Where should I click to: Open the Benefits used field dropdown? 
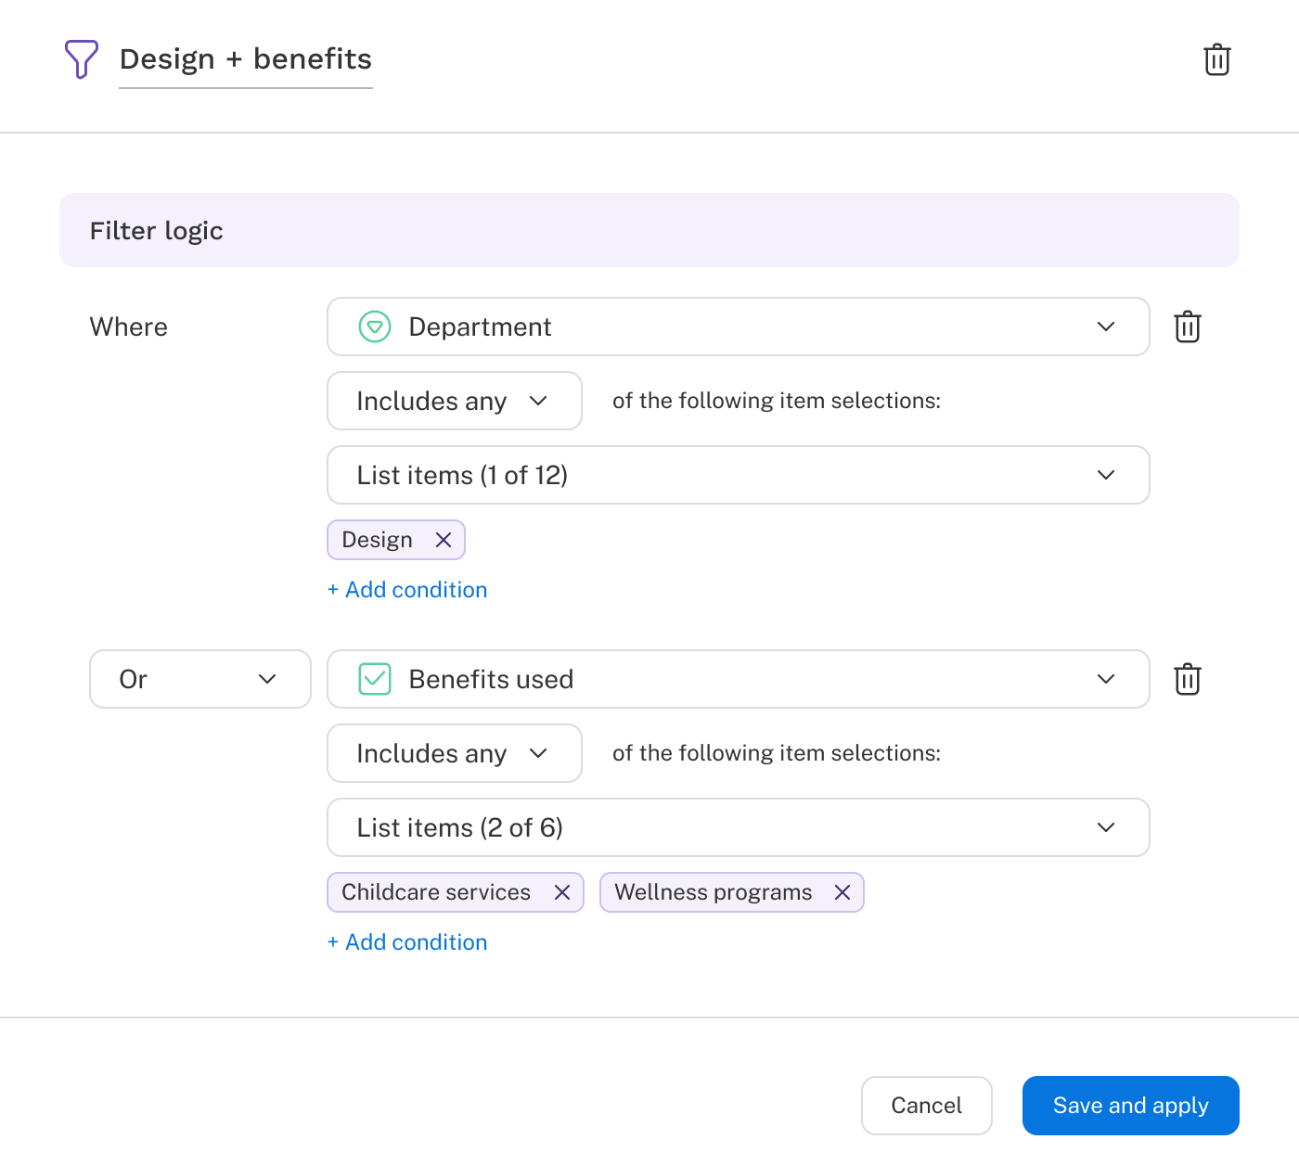(x=739, y=679)
